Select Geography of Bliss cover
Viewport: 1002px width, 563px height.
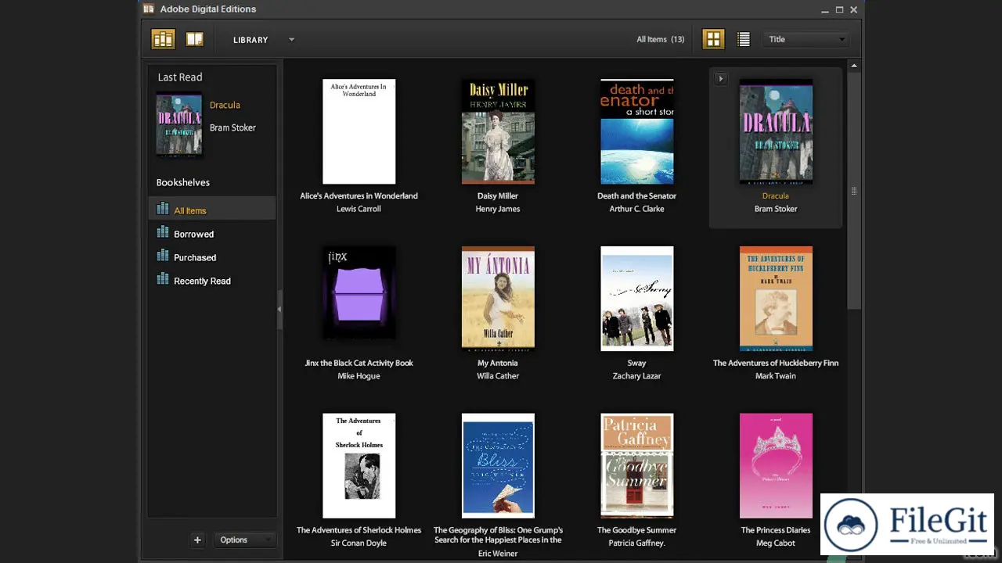point(498,465)
